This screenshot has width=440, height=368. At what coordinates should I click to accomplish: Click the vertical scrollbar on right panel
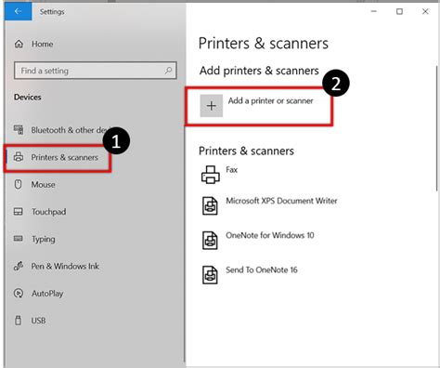[437, 128]
